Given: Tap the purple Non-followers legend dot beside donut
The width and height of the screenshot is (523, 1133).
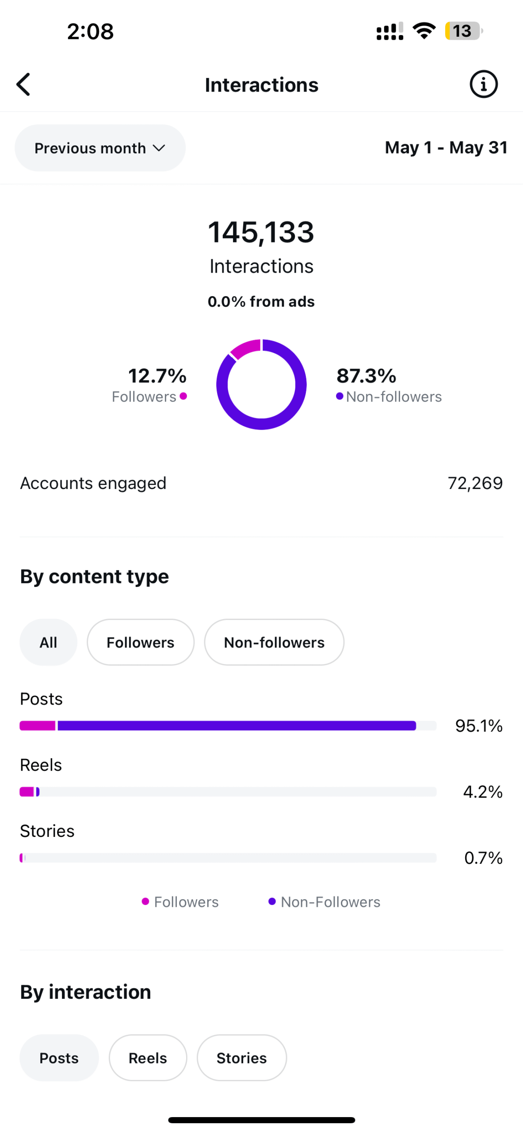Looking at the screenshot, I should pyautogui.click(x=339, y=396).
